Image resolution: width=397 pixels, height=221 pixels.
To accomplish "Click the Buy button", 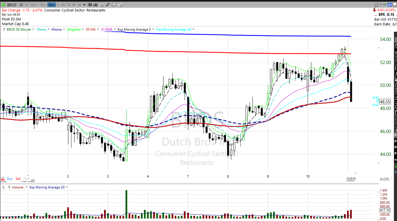I will (10, 179).
